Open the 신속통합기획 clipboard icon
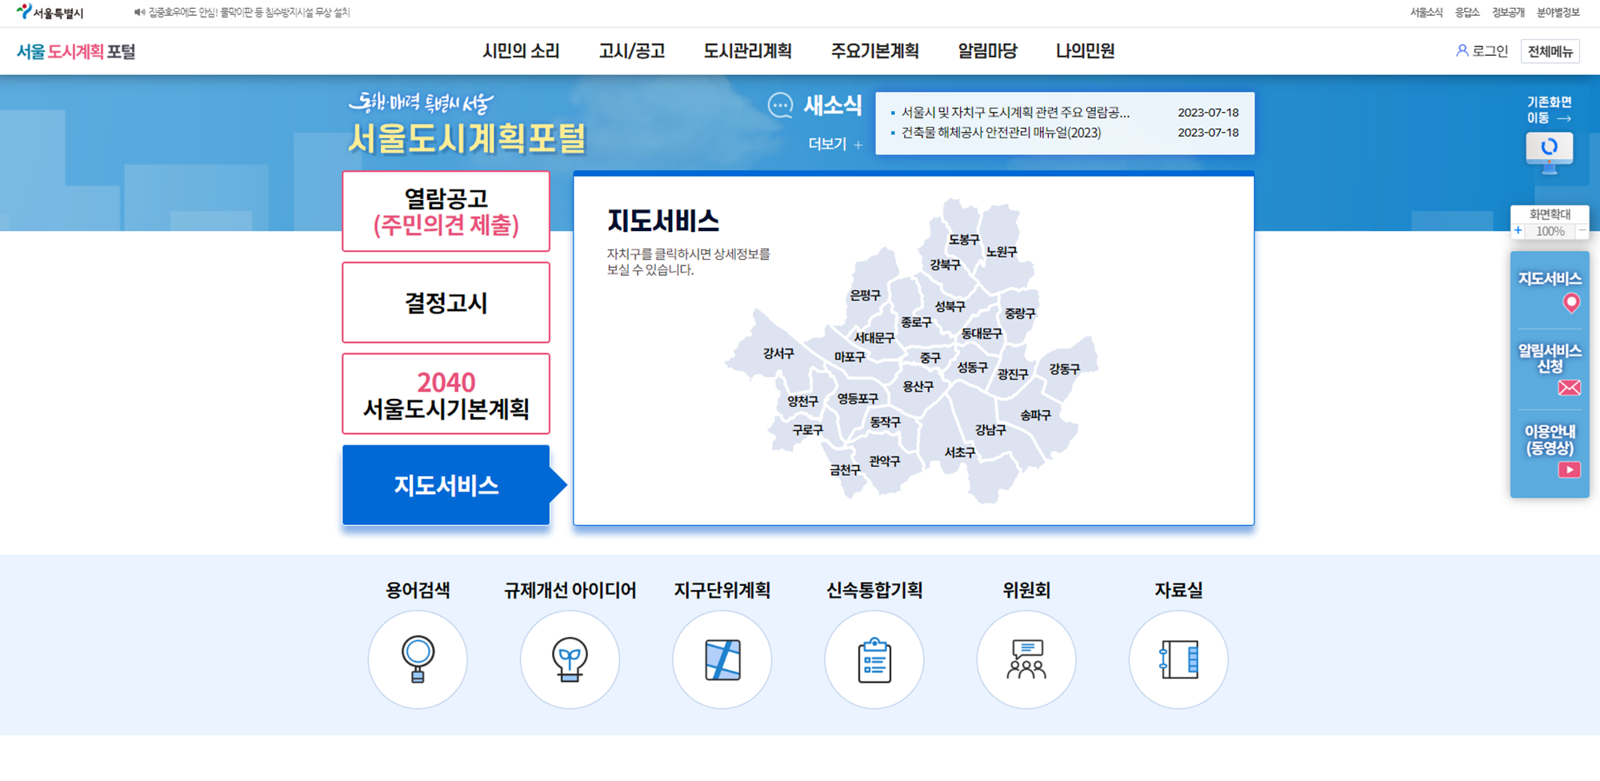Screen dimensions: 1600x781 (x=874, y=659)
